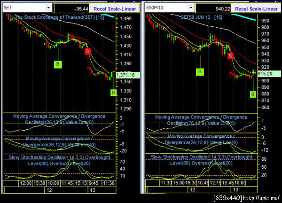The height and width of the screenshot is (203, 282).
Task: Click the B buy marker near 910 on S50M13 chart
Action: tap(200, 72)
